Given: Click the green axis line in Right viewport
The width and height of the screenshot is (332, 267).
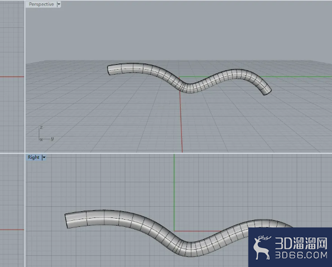Looking at the screenshot, I should (174, 192).
